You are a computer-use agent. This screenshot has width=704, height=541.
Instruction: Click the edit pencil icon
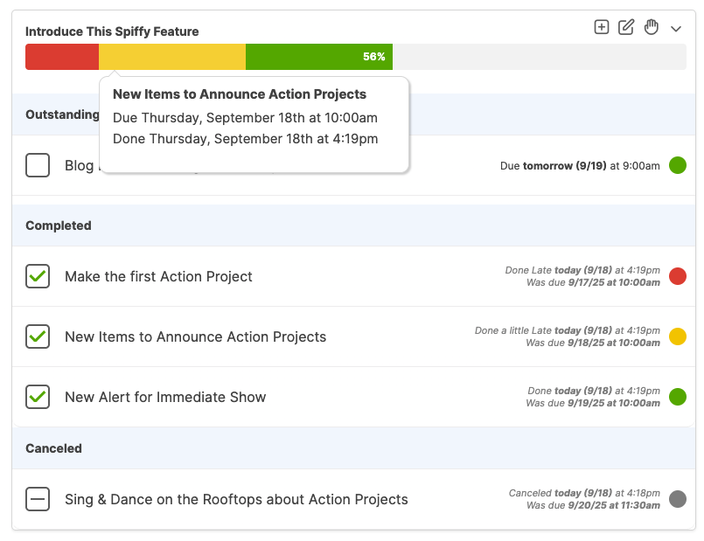[x=626, y=27]
